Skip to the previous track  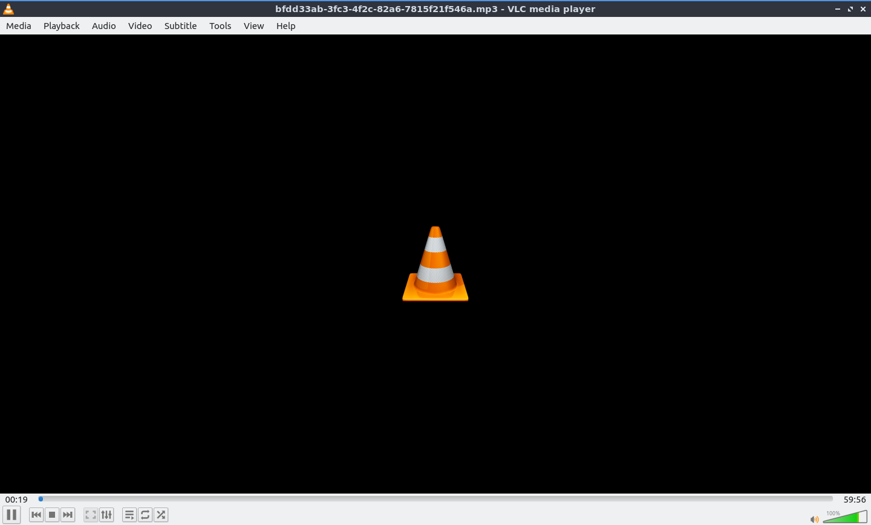36,515
